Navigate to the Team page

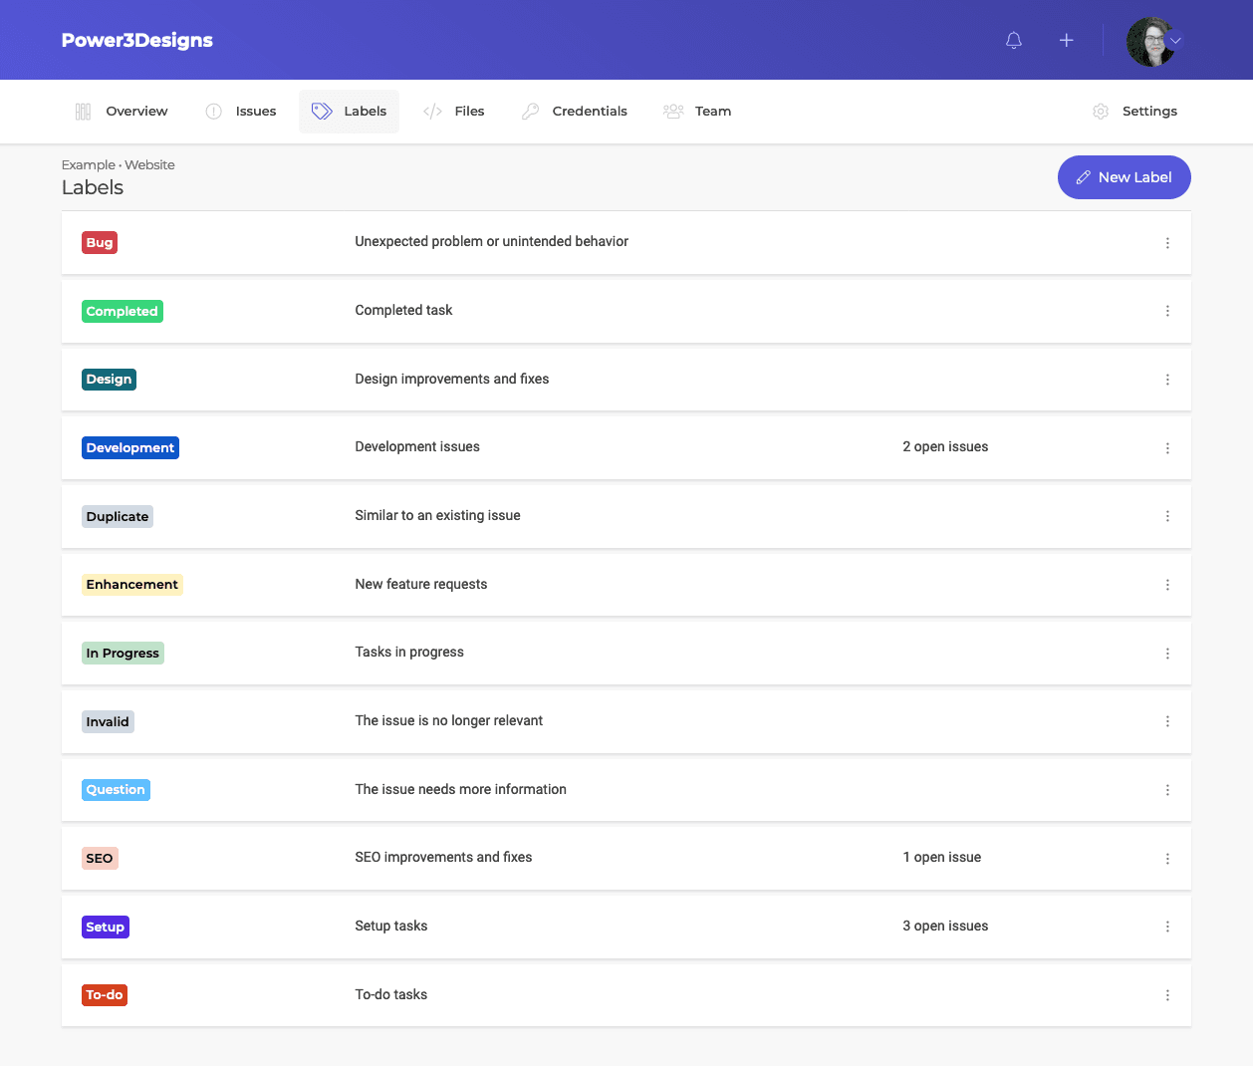697,112
